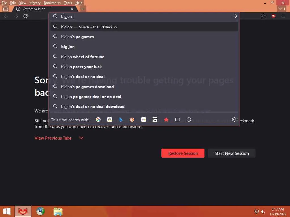
Task: Choose suggestion 'bigjon's deal or no deal'
Action: coord(144,77)
